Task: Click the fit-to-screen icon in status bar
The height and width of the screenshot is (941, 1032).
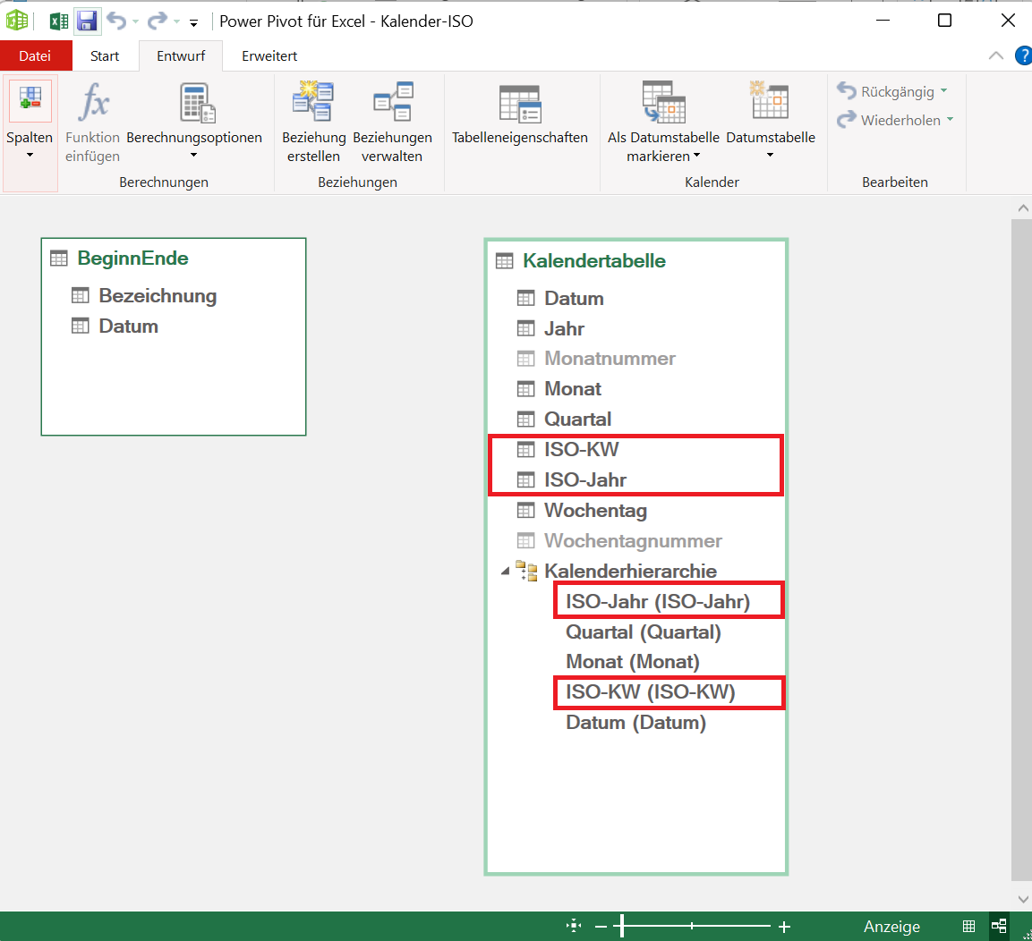Action: tap(574, 927)
